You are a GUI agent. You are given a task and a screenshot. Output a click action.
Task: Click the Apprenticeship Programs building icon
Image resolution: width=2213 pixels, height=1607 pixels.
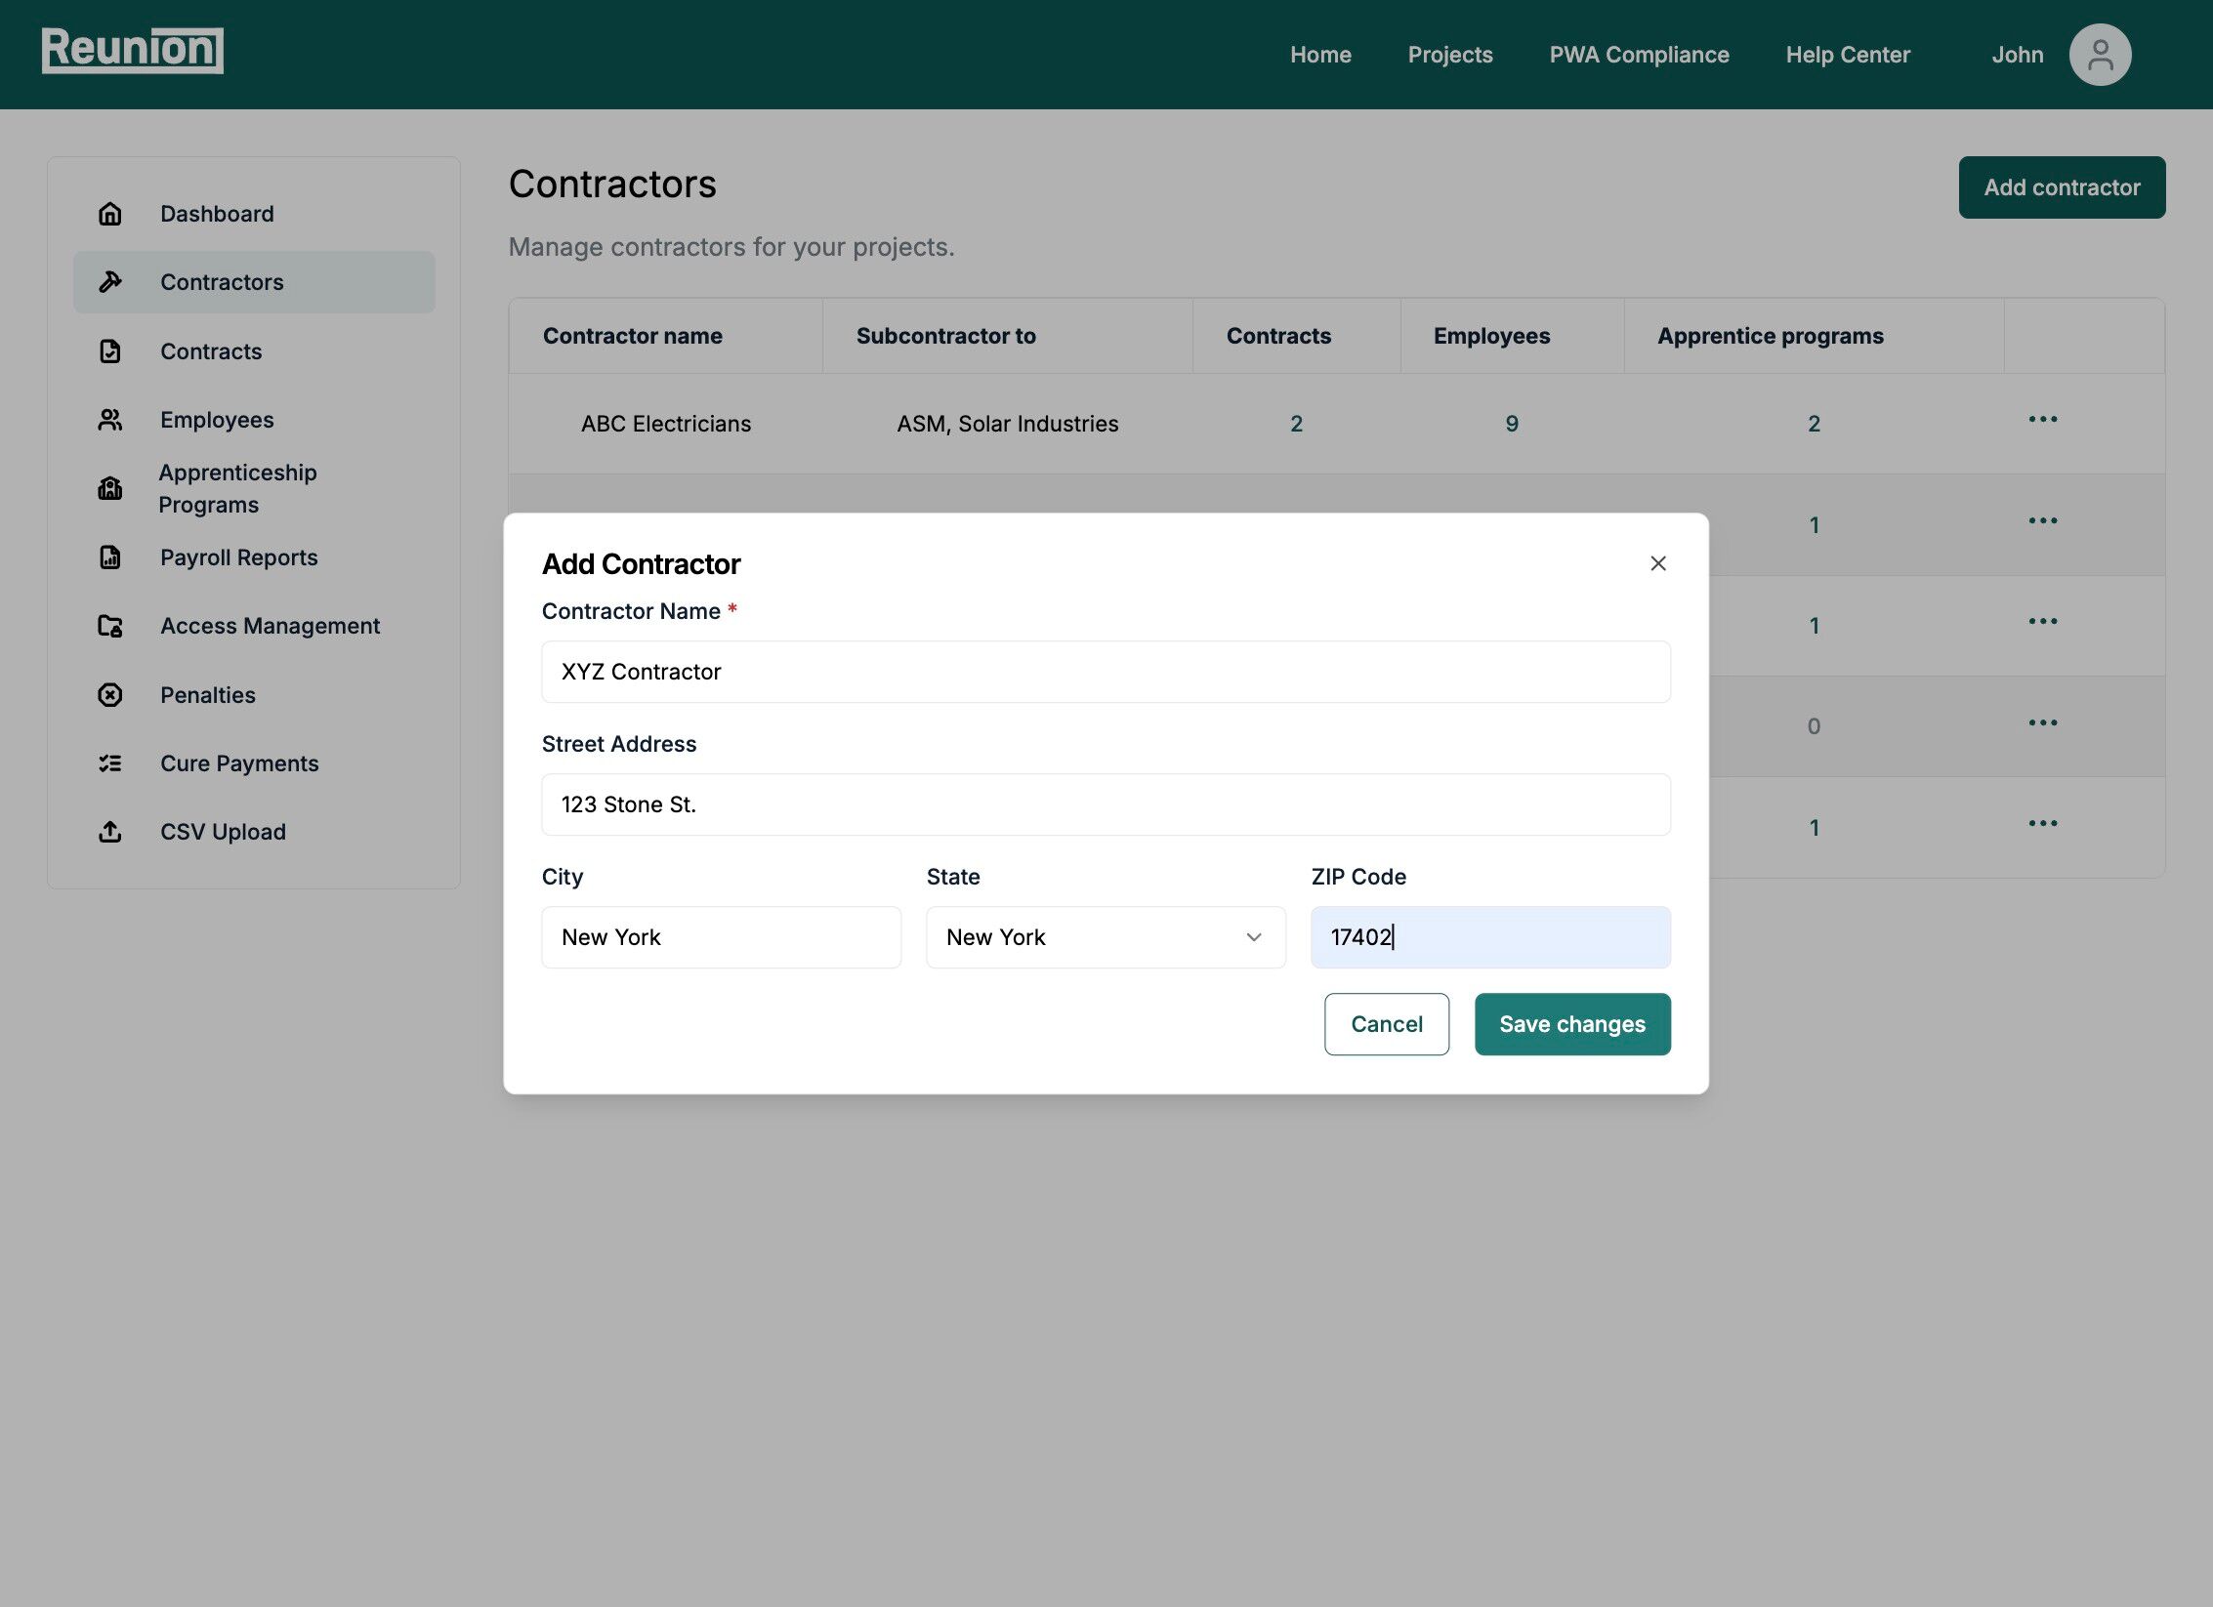click(110, 488)
